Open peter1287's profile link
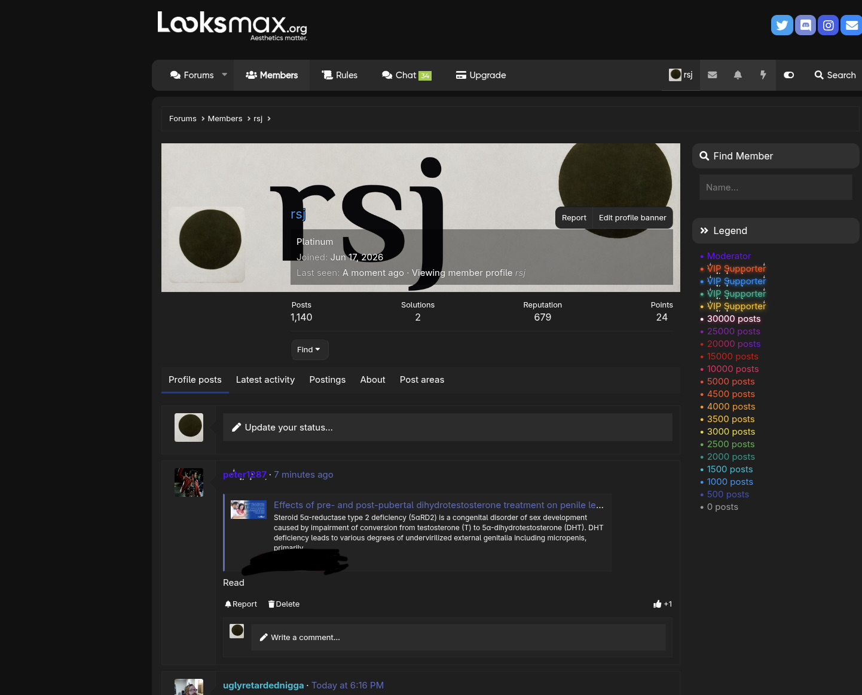This screenshot has width=862, height=695. pos(245,475)
